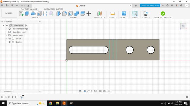Viewport: 190px width, 106px height.
Task: Select the Move/Copy tool
Action: click(x=88, y=14)
